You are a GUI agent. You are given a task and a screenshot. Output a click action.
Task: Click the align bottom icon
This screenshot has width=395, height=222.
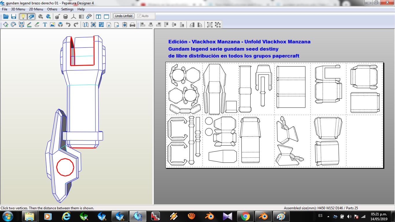182,25
